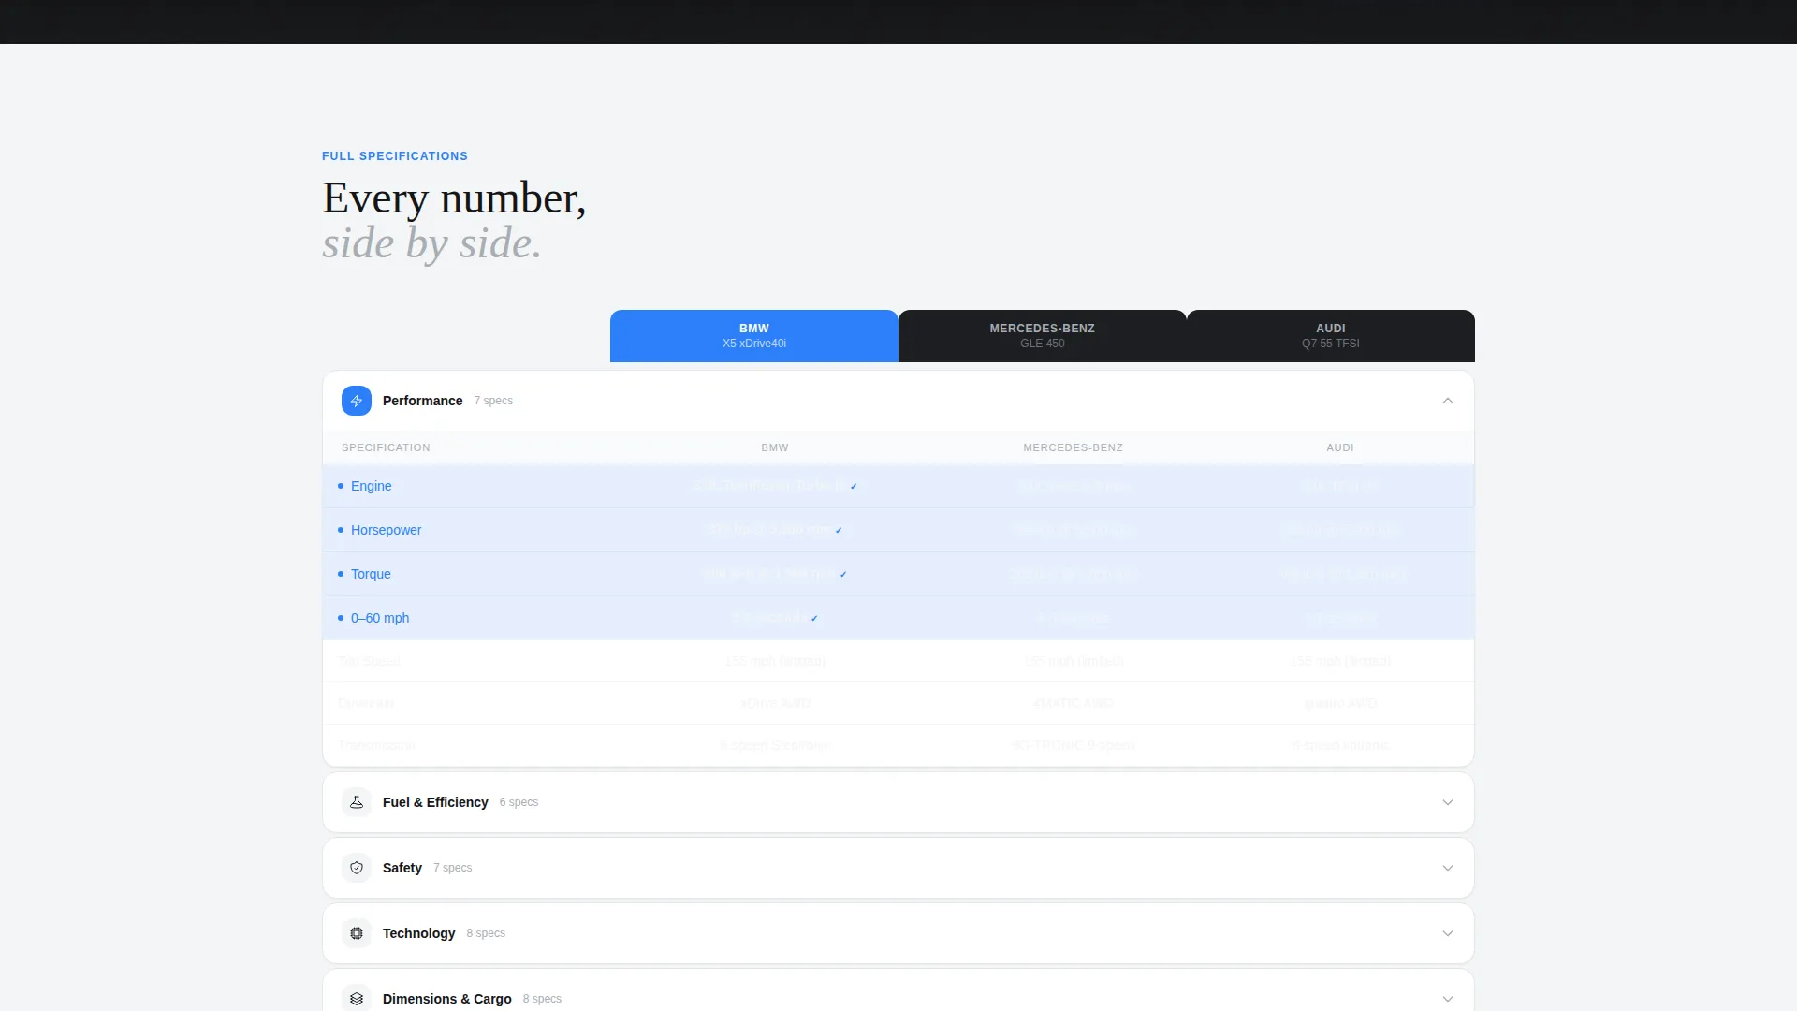This screenshot has width=1797, height=1011.
Task: Click the FULL SPECIFICATIONS eyebrow label
Action: pos(395,156)
